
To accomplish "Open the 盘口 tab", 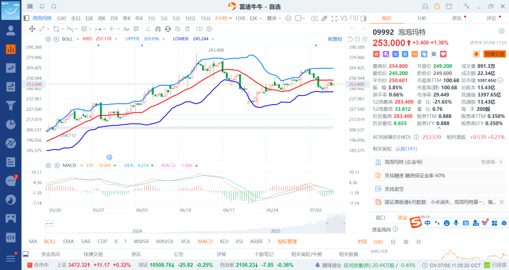I will [x=380, y=218].
